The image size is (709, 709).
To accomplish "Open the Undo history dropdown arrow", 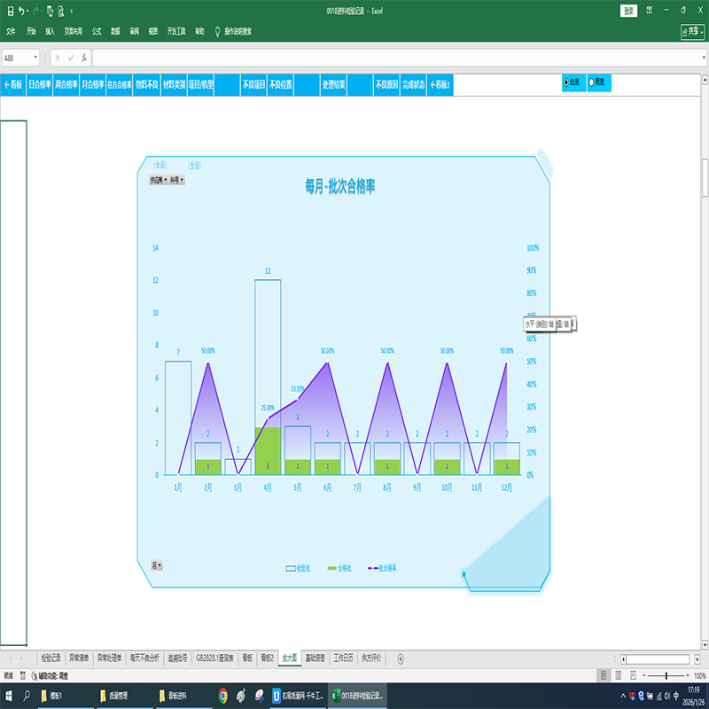I will point(27,12).
